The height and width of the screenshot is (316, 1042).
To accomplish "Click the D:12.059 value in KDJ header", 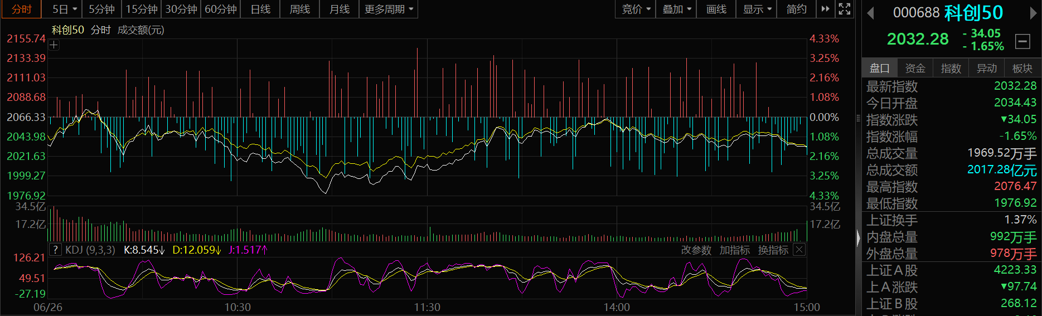I will 196,250.
